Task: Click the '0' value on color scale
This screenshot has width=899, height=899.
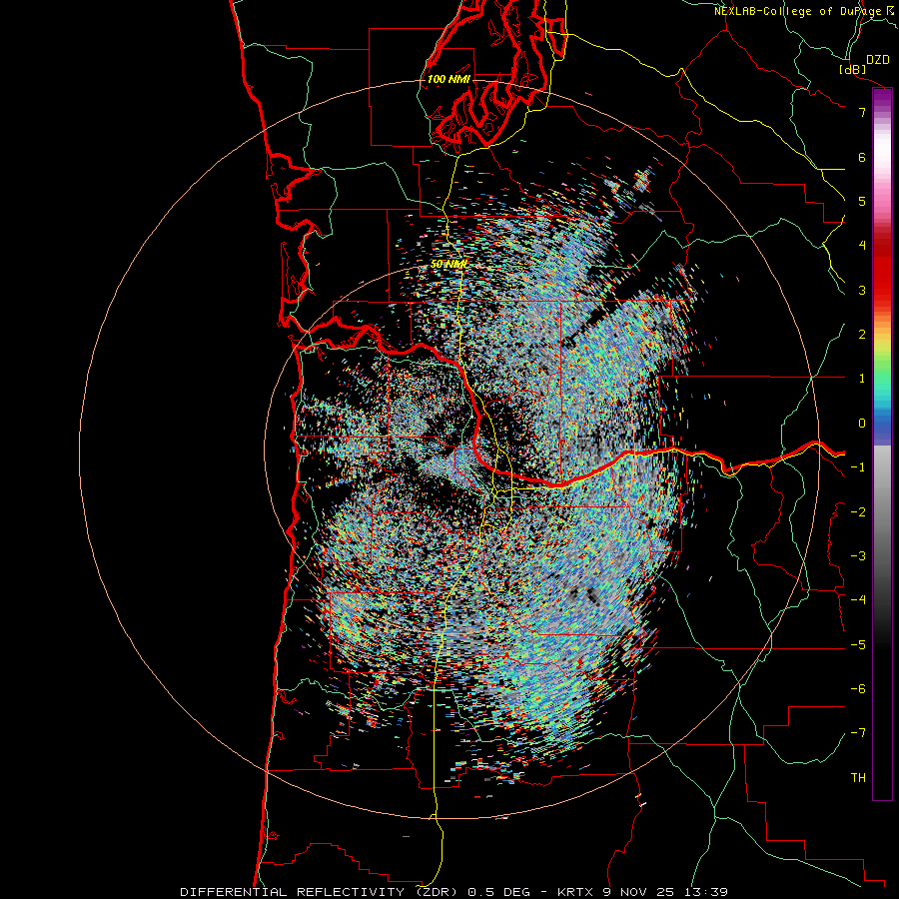Action: (862, 424)
